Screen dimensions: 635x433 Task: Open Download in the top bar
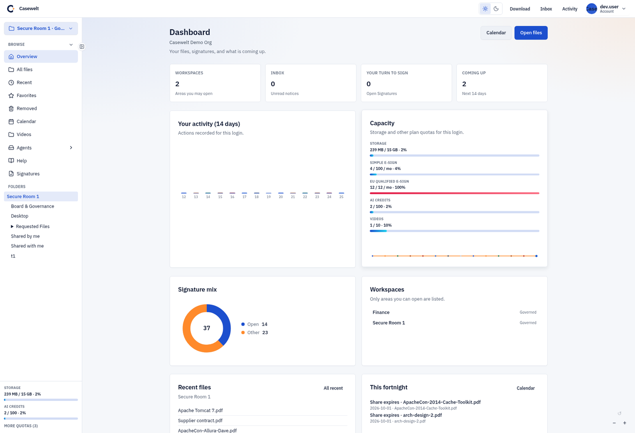pos(520,9)
